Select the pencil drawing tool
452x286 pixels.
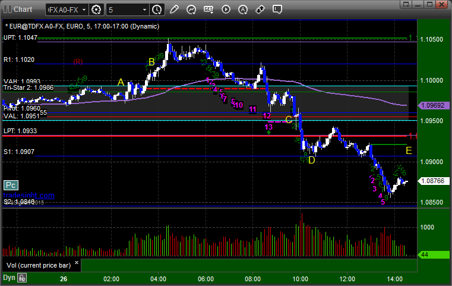click(x=174, y=10)
